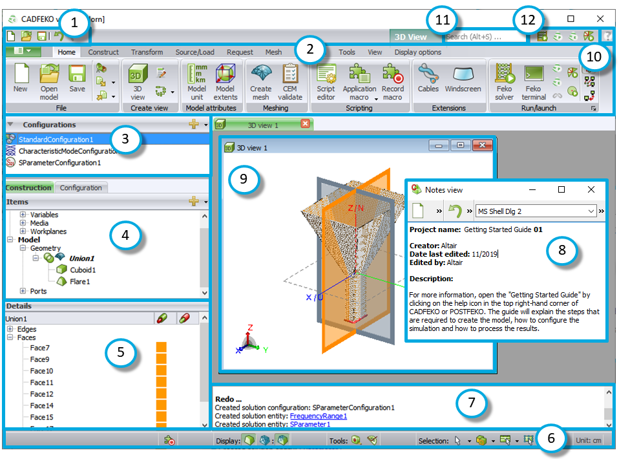Screen dimensions: 619x459
Task: Launch the Feko solver
Action: [x=504, y=76]
